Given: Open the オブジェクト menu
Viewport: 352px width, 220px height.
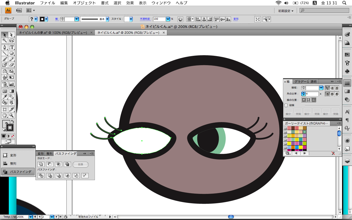Looking at the screenshot, I should click(x=84, y=3).
